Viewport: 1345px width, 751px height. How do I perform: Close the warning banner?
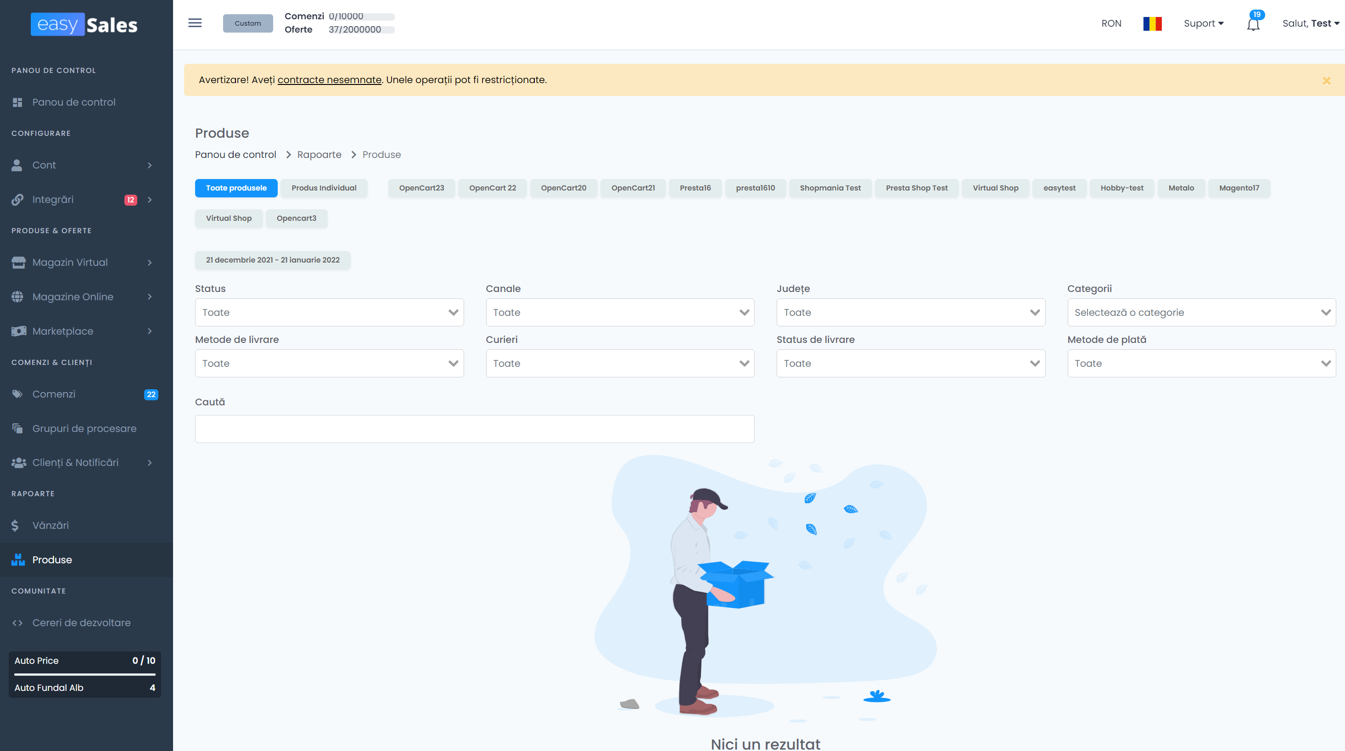[1326, 81]
